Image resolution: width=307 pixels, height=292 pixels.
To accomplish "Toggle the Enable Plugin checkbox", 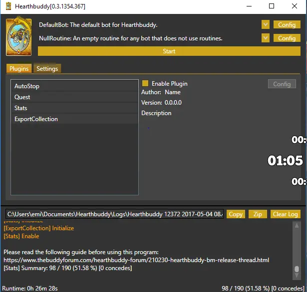I will (145, 84).
